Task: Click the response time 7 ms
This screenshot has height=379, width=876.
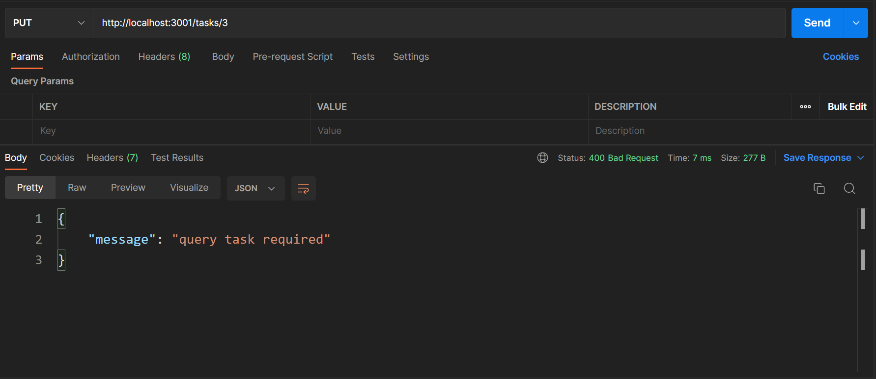Action: [702, 158]
